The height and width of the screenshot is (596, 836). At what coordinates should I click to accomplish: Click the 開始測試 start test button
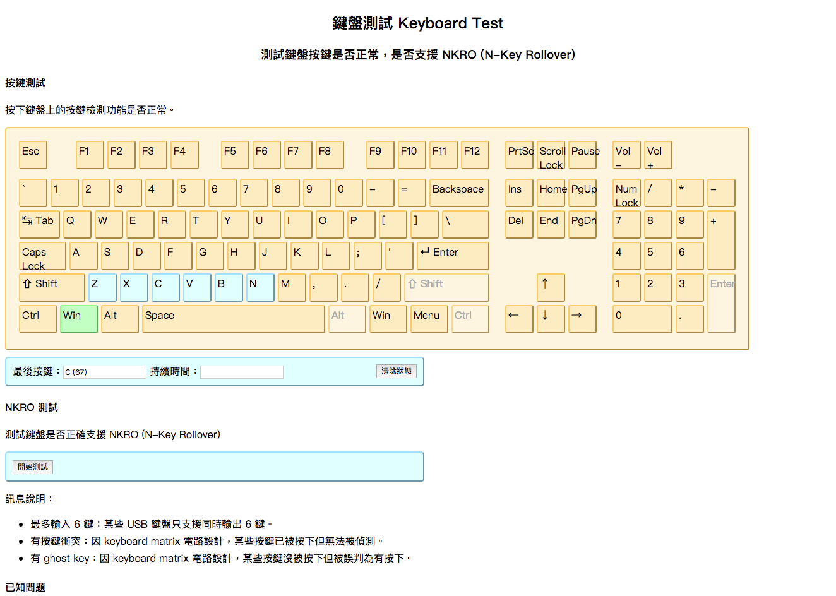33,467
